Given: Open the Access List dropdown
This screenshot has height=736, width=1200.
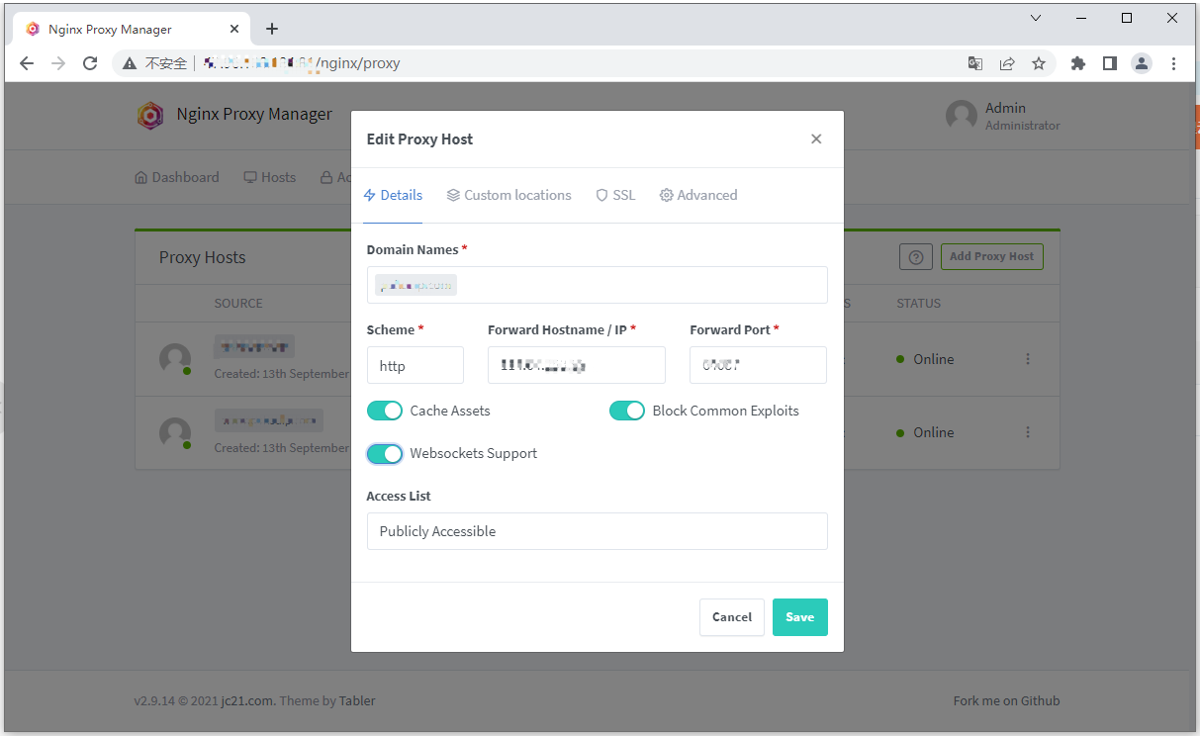Looking at the screenshot, I should (x=597, y=531).
